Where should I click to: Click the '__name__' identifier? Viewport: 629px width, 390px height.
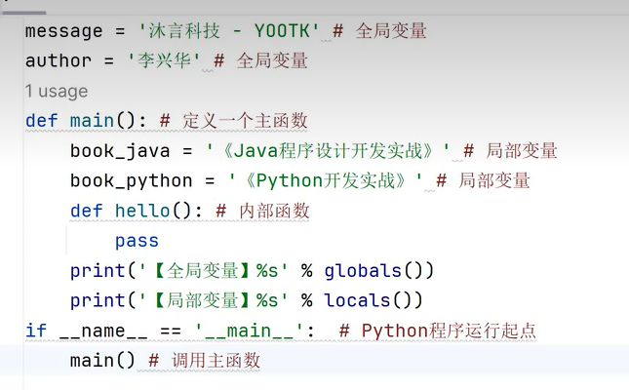(x=103, y=331)
